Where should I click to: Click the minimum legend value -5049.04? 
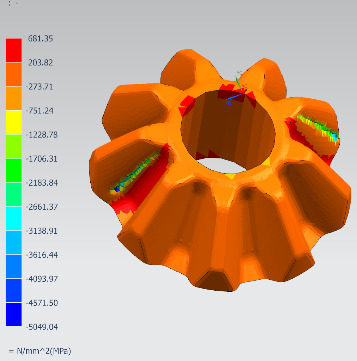tap(42, 327)
